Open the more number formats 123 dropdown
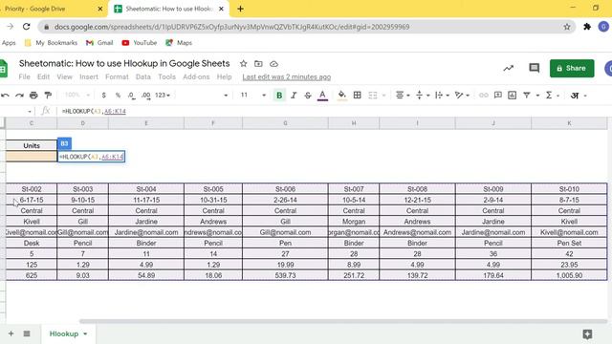 (163, 96)
